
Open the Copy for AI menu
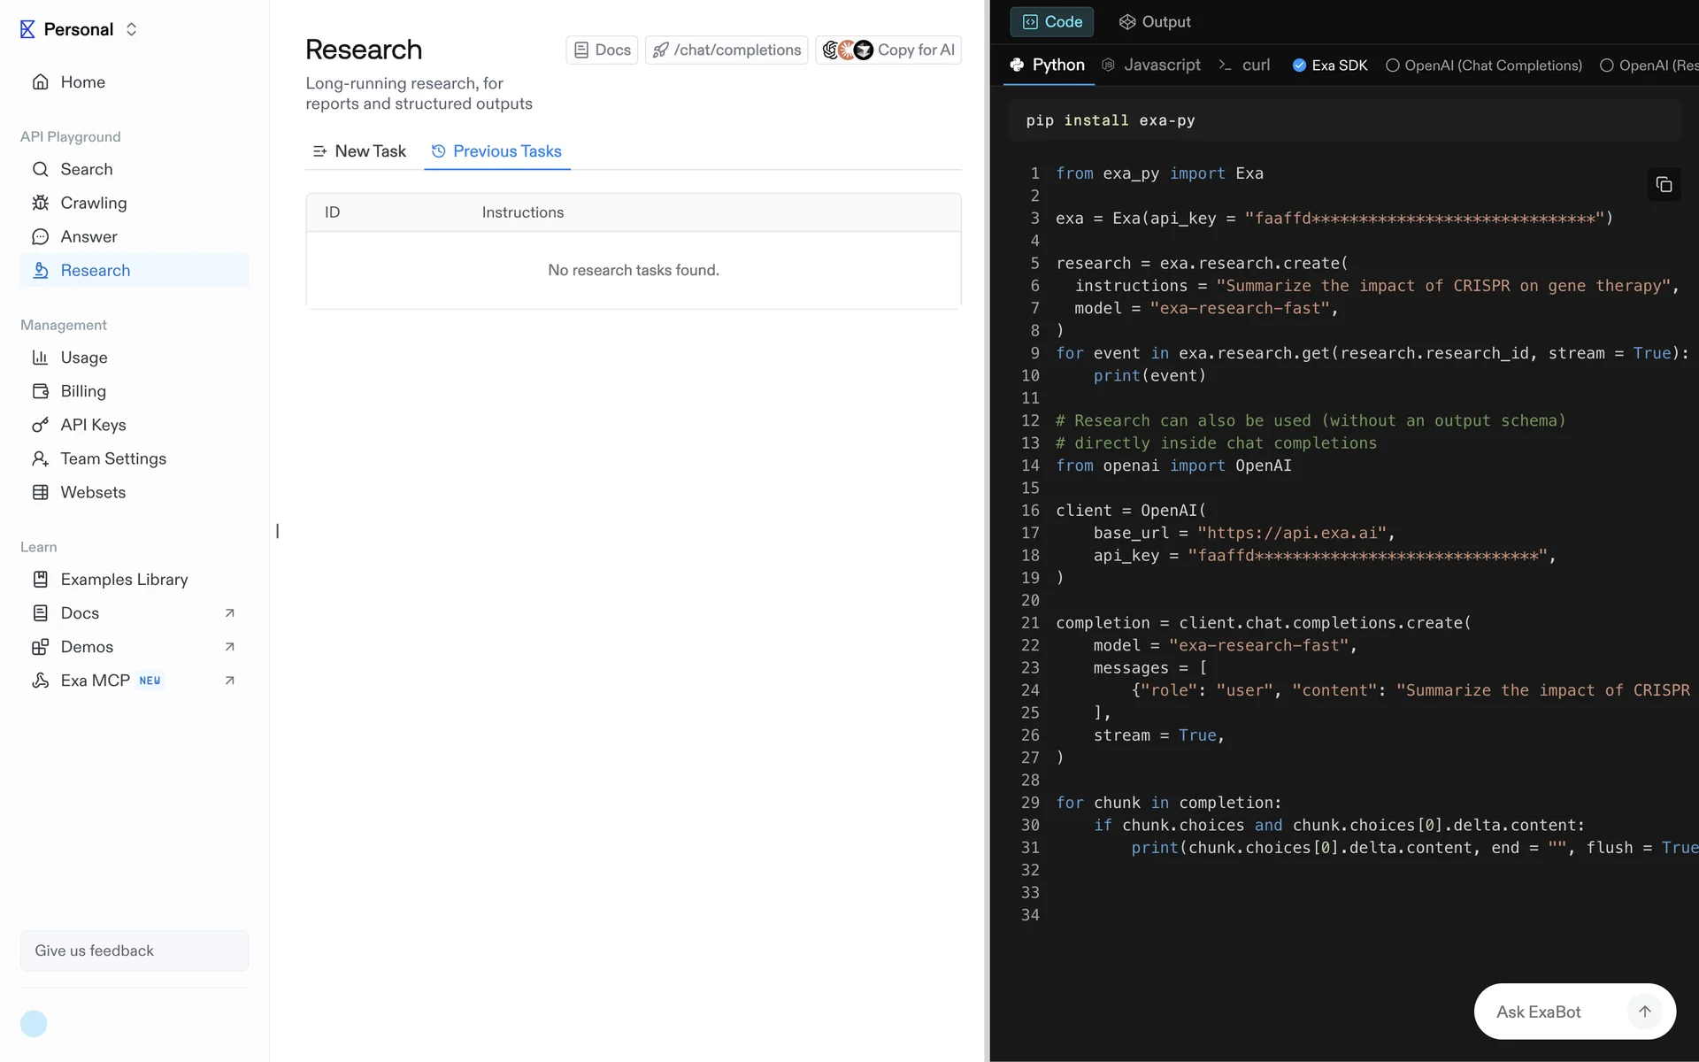pos(888,50)
